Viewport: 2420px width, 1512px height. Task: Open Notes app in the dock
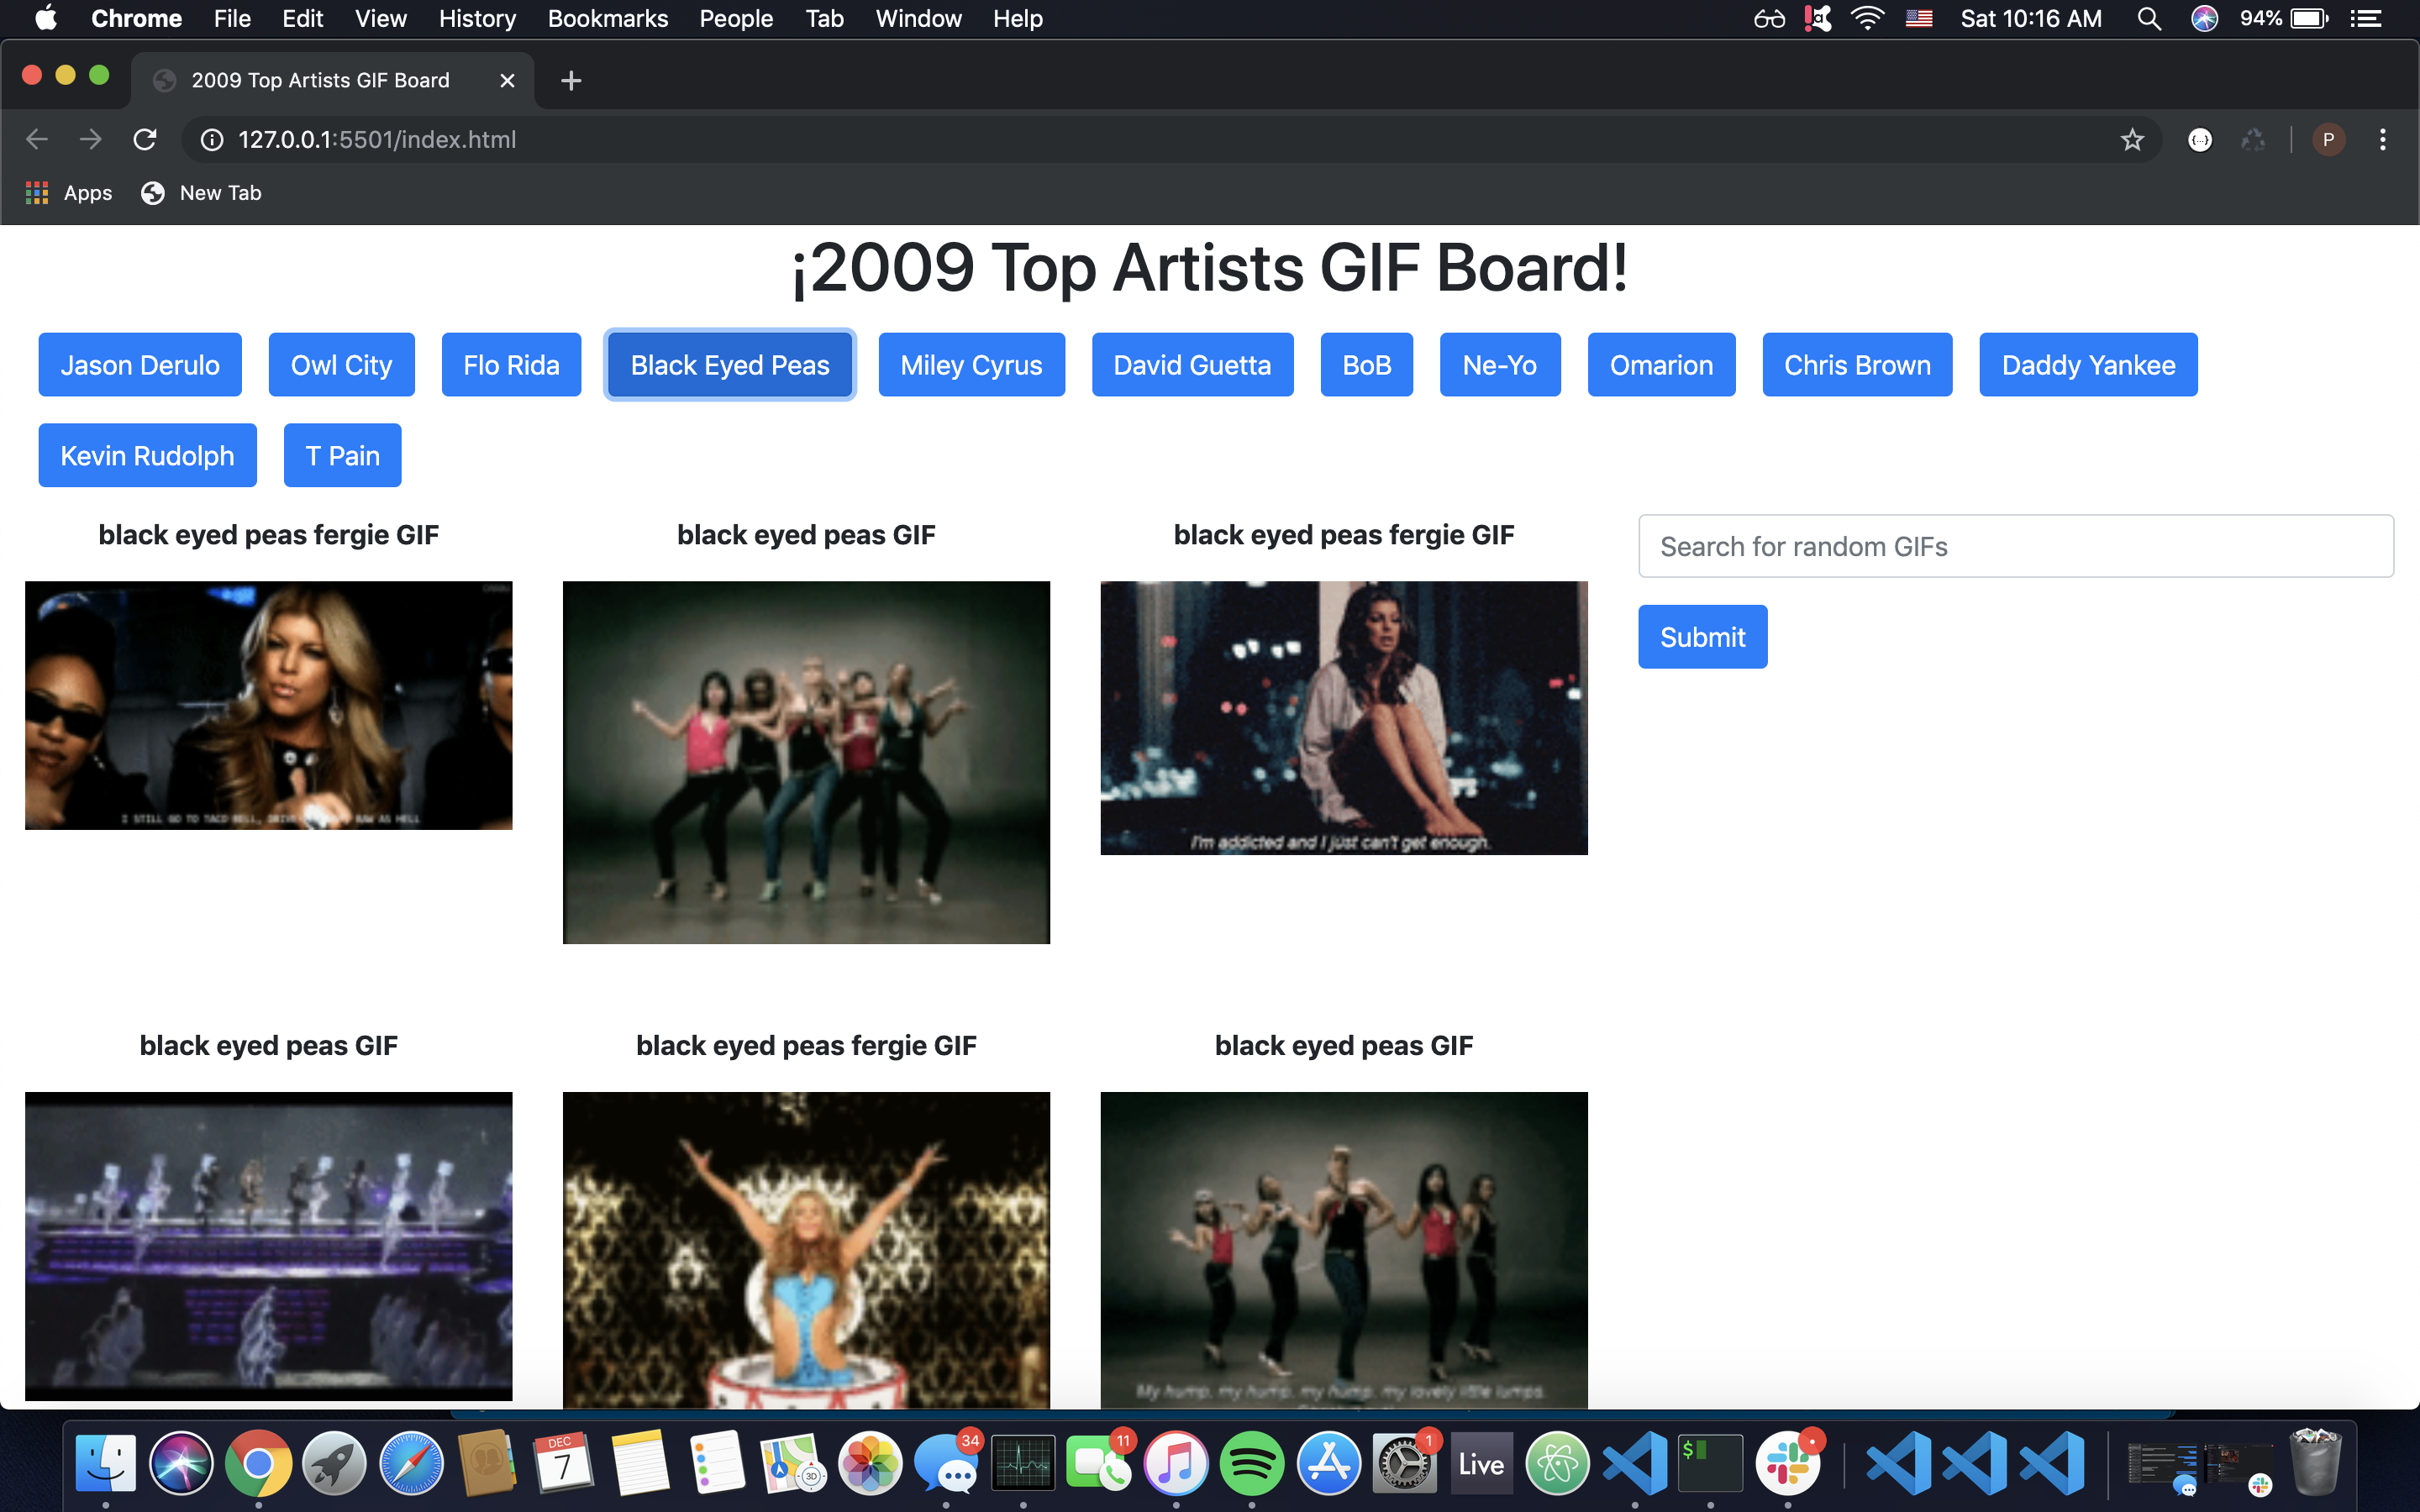tap(640, 1464)
